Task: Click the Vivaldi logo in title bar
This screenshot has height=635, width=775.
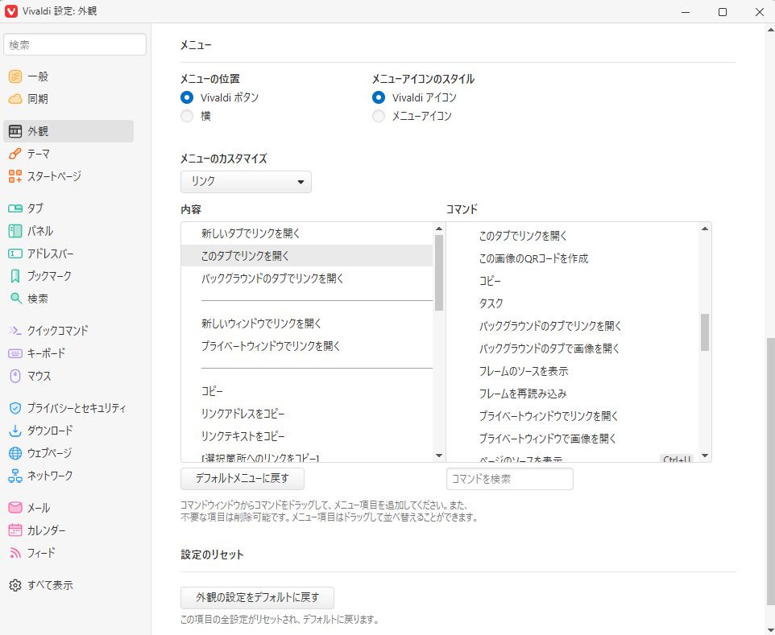Action: pyautogui.click(x=10, y=11)
